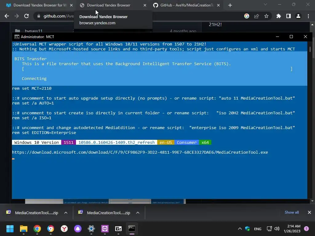Open a new Chrome tab

coord(230,5)
